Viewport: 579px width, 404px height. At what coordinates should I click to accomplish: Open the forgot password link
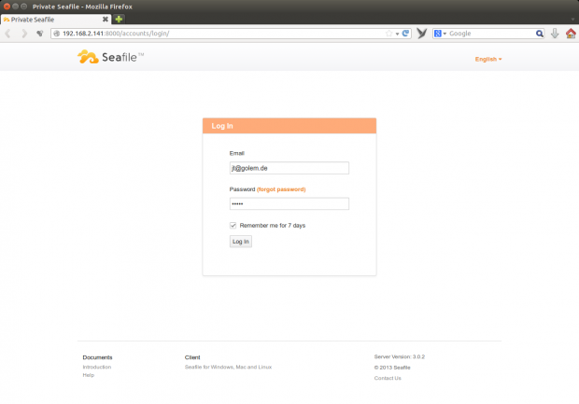point(281,189)
